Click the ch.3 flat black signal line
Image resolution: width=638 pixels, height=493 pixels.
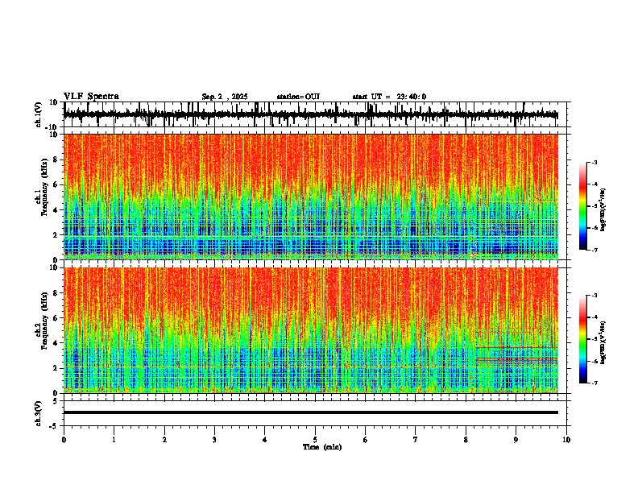311,412
